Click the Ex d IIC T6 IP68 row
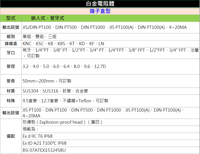 (x=37, y=136)
